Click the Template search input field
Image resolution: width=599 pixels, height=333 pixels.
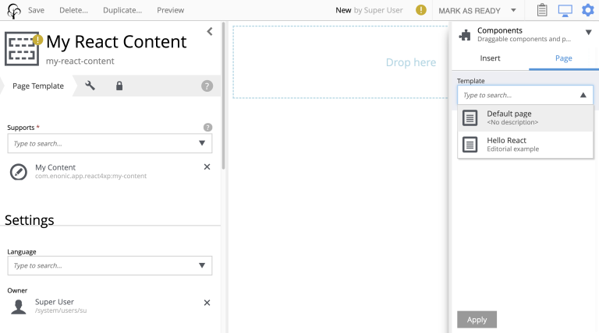point(516,95)
